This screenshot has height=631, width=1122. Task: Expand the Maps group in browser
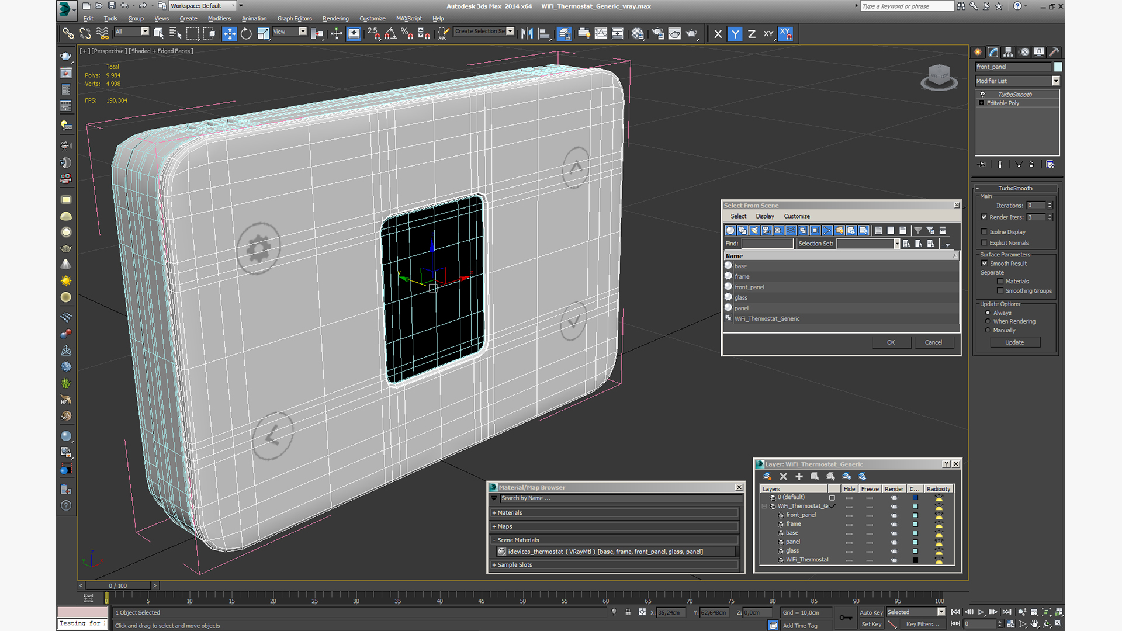[494, 526]
